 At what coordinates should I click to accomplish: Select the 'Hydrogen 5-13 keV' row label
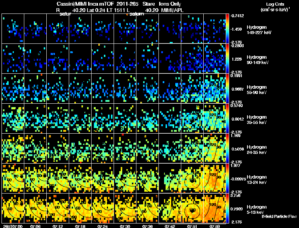click(x=257, y=210)
